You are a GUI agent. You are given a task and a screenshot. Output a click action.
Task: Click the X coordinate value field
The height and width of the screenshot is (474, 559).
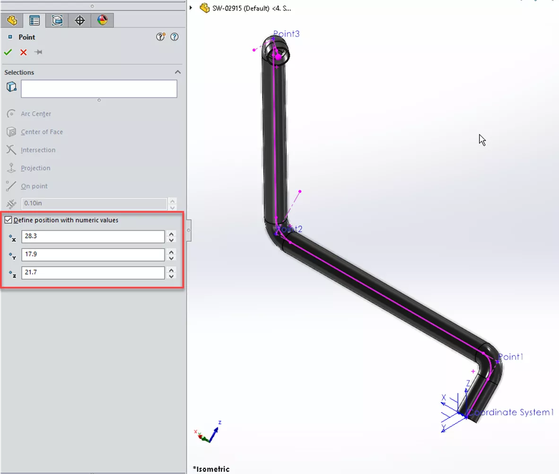93,237
